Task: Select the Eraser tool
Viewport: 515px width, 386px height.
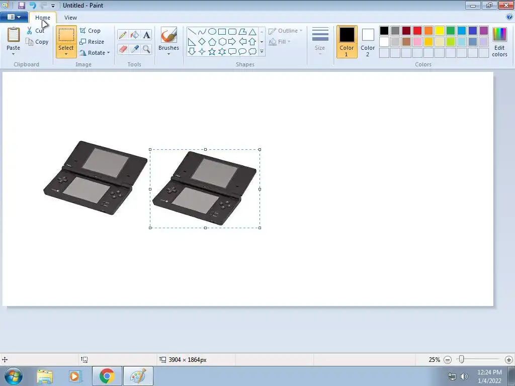Action: tap(123, 49)
